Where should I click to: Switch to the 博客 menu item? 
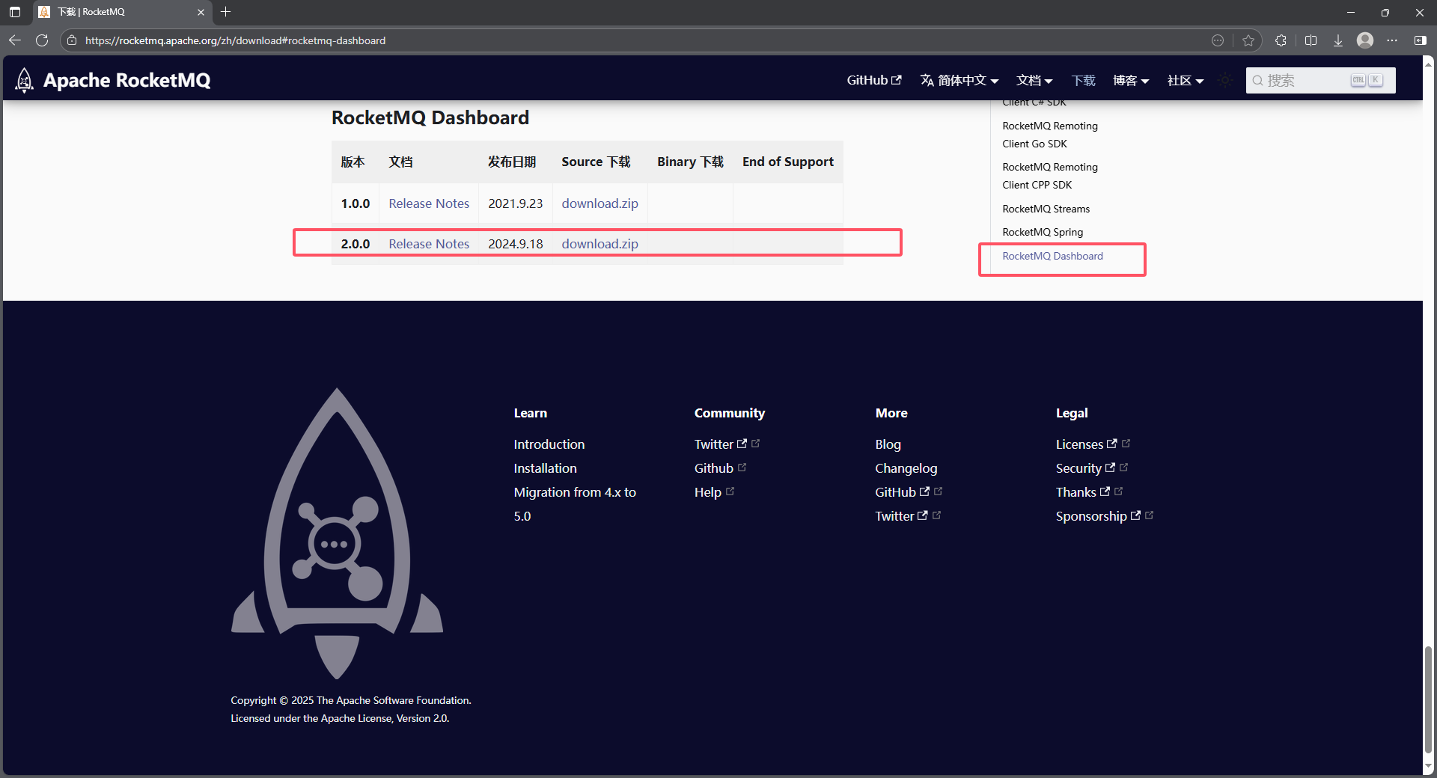1130,80
